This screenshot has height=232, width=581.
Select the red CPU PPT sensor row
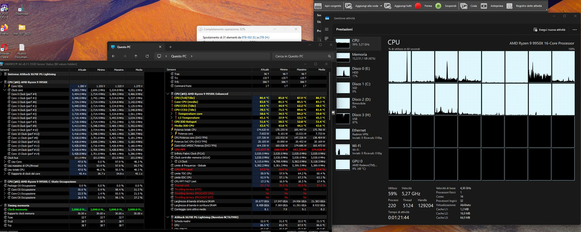248,149
